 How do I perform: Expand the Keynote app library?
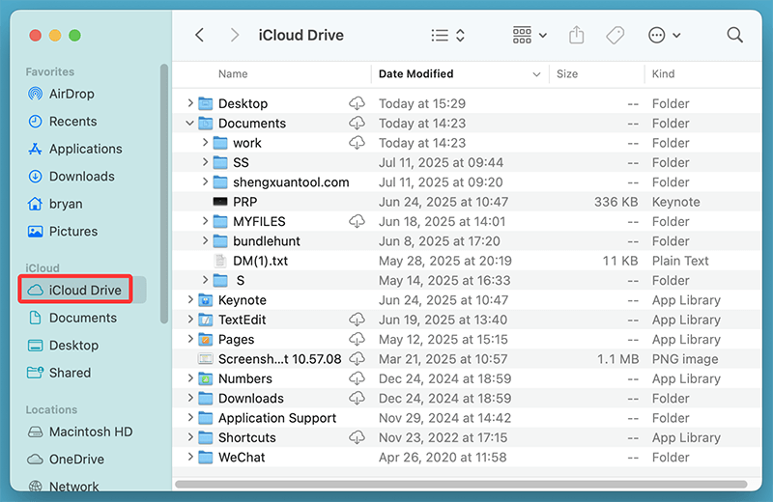(190, 300)
